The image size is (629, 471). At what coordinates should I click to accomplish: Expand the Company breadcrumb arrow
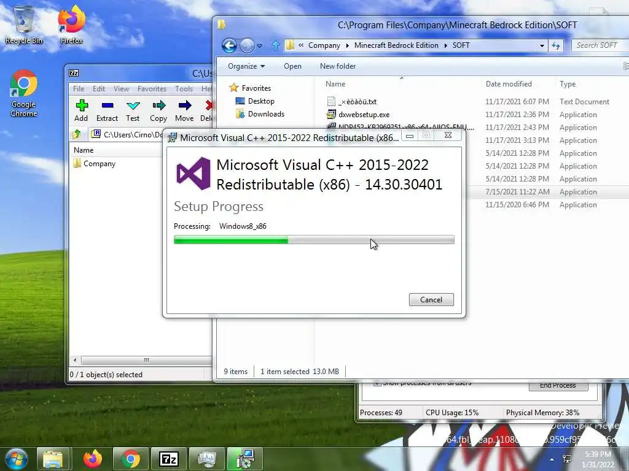[348, 45]
